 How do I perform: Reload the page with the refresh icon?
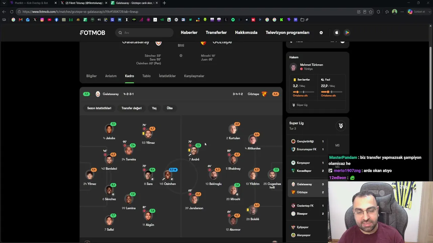[12, 12]
